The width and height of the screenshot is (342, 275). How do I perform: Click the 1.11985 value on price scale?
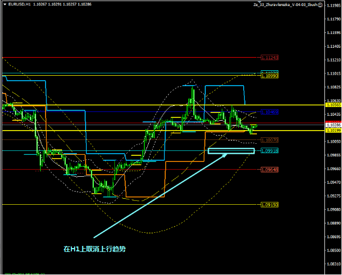(x=333, y=5)
